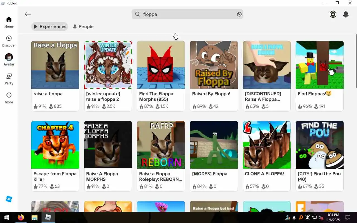Image resolution: width=357 pixels, height=223 pixels.
Task: Open the winter update raise a floppa 2 thumbnail
Action: tap(108, 65)
